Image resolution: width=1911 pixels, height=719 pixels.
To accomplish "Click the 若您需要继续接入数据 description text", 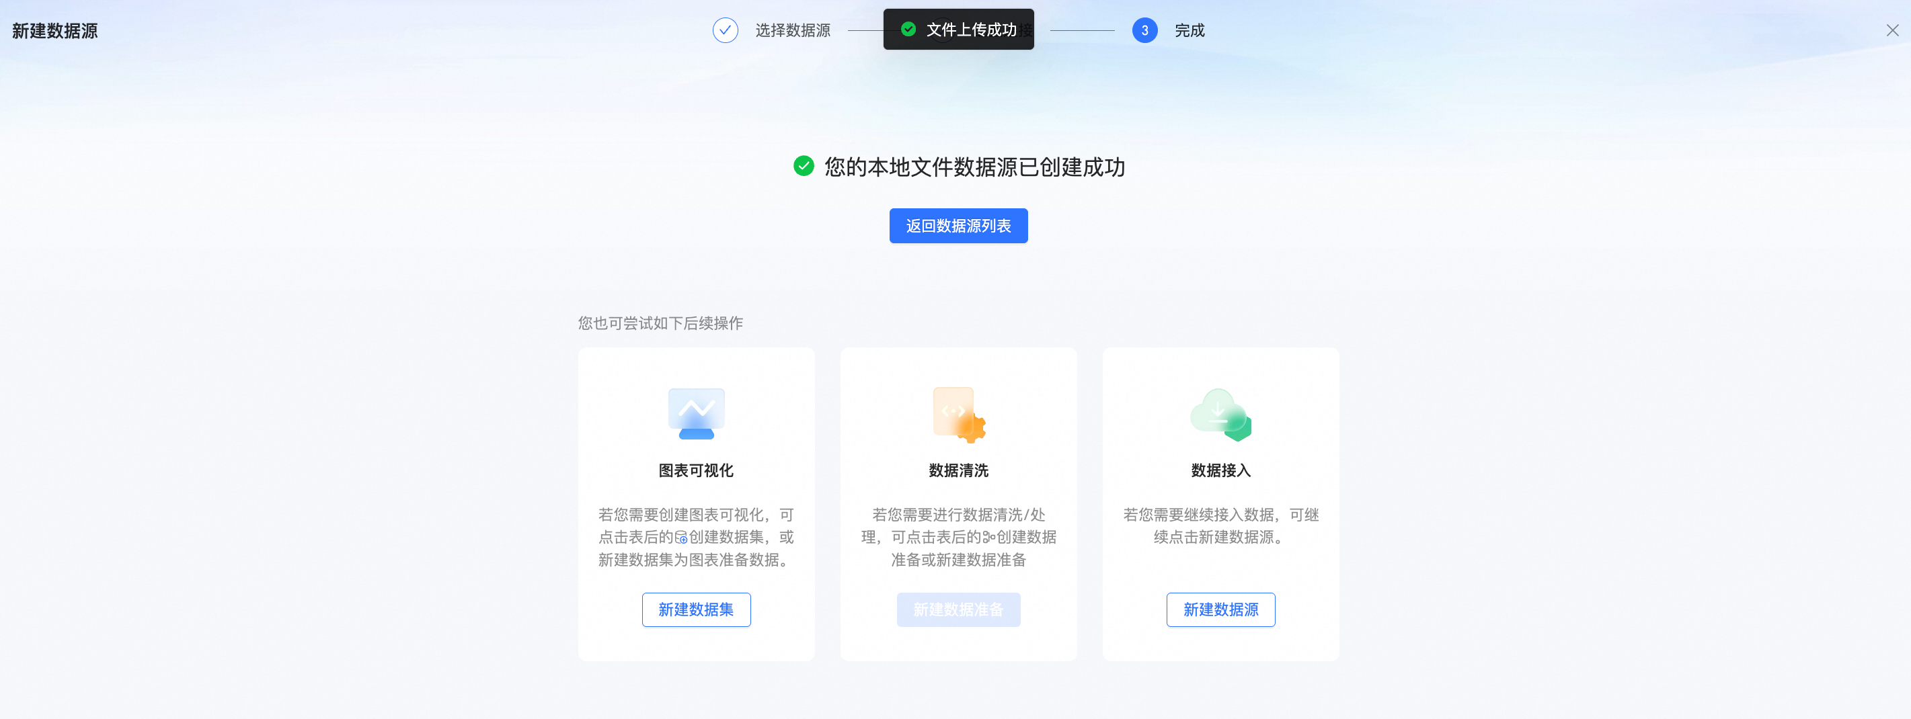I will pyautogui.click(x=1220, y=525).
